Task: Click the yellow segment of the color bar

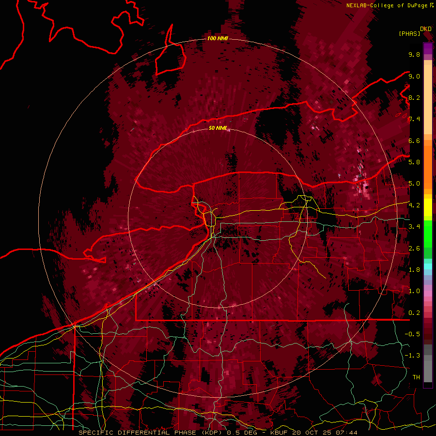Action: 428,207
